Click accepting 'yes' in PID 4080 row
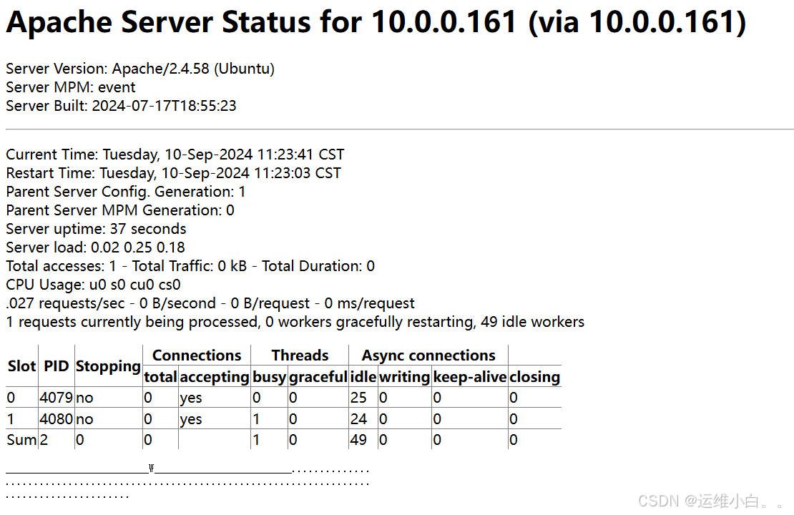This screenshot has width=794, height=515. [191, 420]
